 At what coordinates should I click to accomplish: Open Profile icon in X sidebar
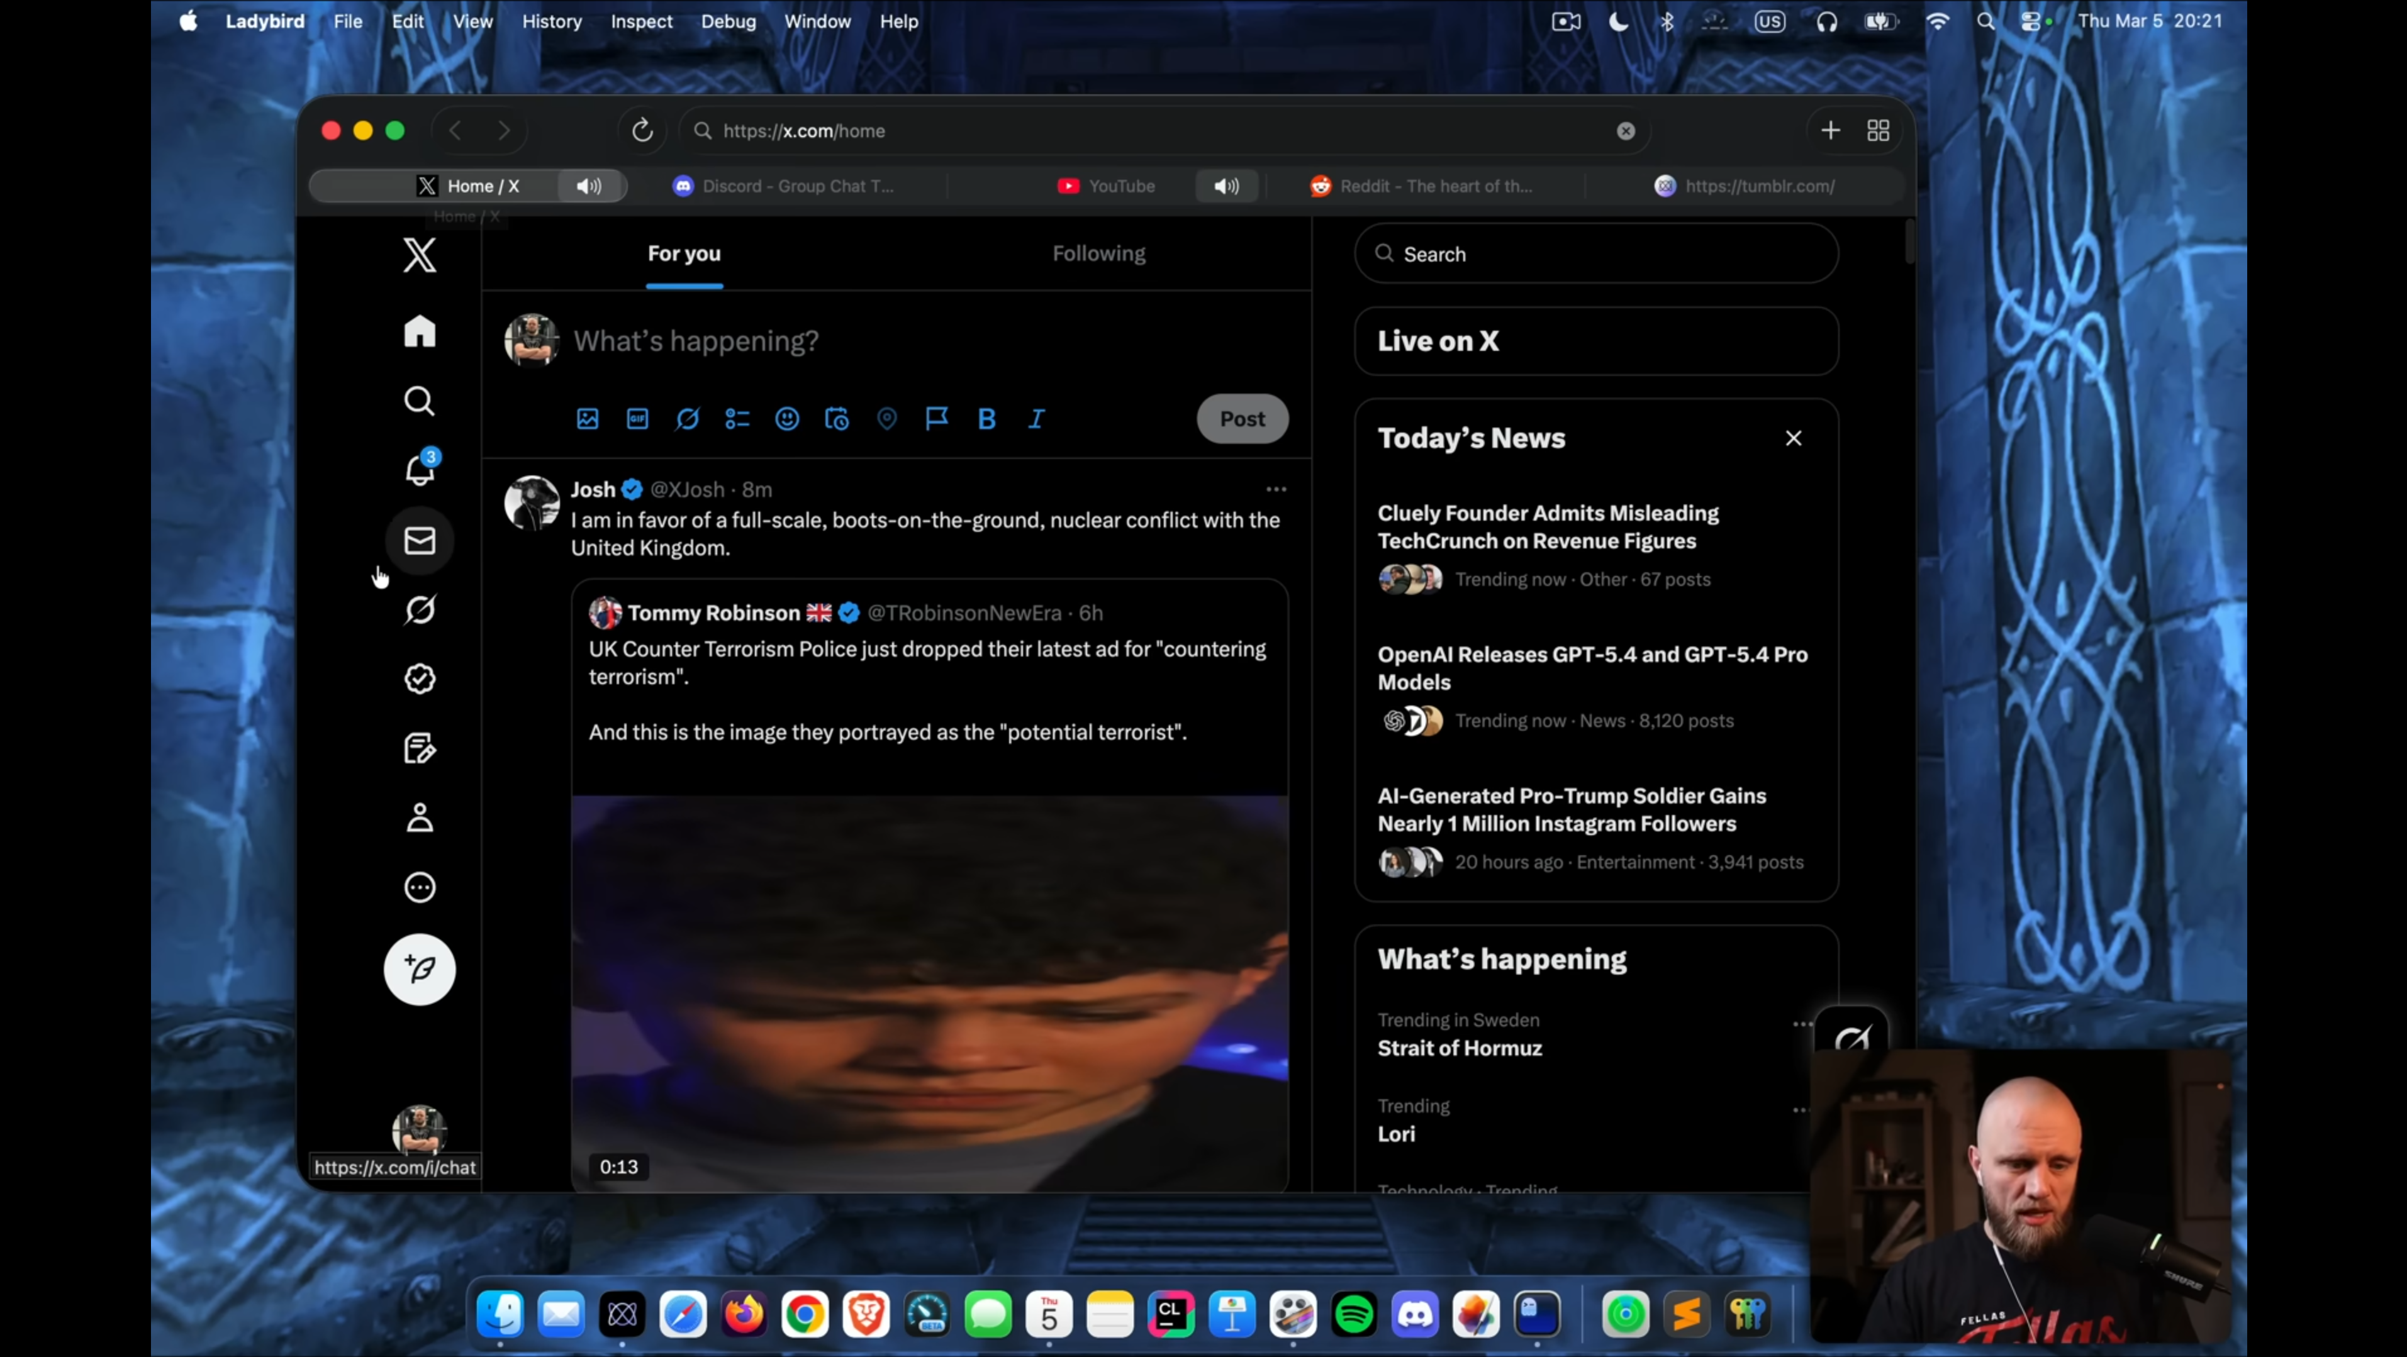coord(420,818)
